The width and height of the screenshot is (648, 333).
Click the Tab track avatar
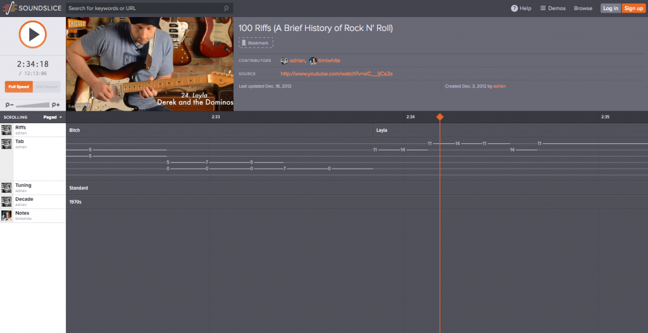click(x=6, y=143)
